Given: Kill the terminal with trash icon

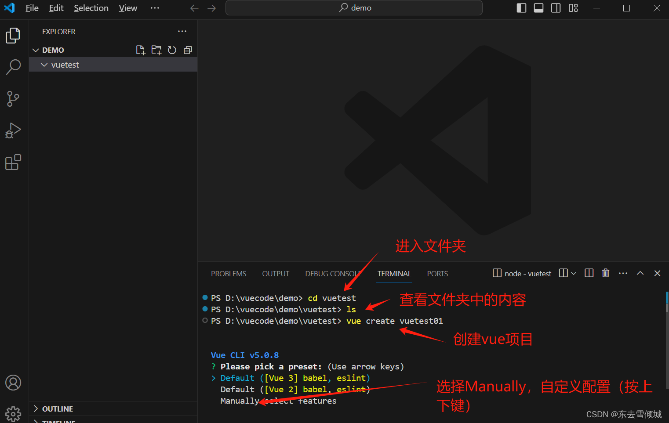Looking at the screenshot, I should click(x=605, y=273).
